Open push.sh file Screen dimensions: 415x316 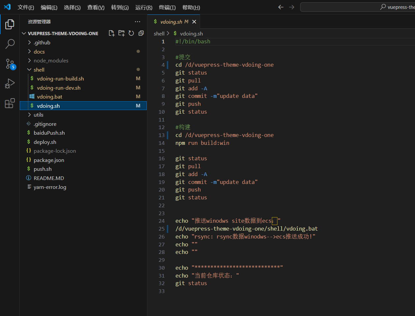(83, 169)
